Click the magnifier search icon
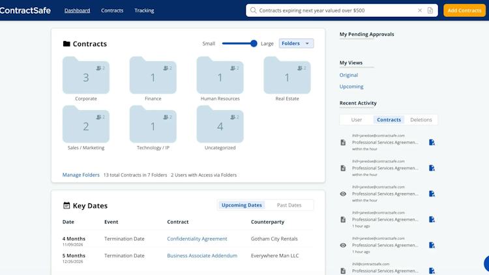The height and width of the screenshot is (275, 489). (253, 10)
